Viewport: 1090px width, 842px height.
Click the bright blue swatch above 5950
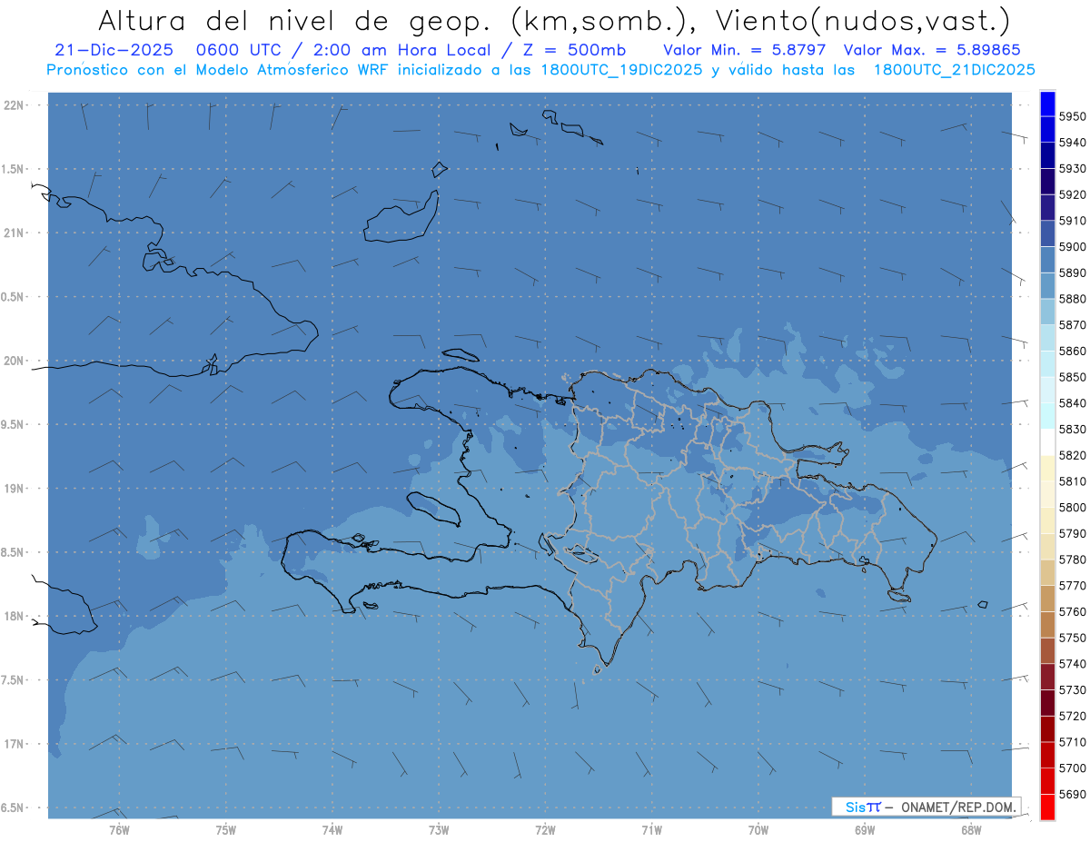coord(1047,104)
